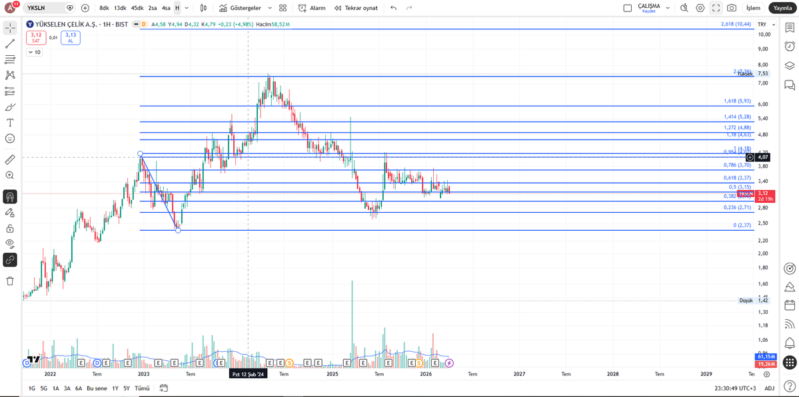The width and height of the screenshot is (799, 397).
Task: Toggle stay in drawing mode
Action: [x=10, y=213]
